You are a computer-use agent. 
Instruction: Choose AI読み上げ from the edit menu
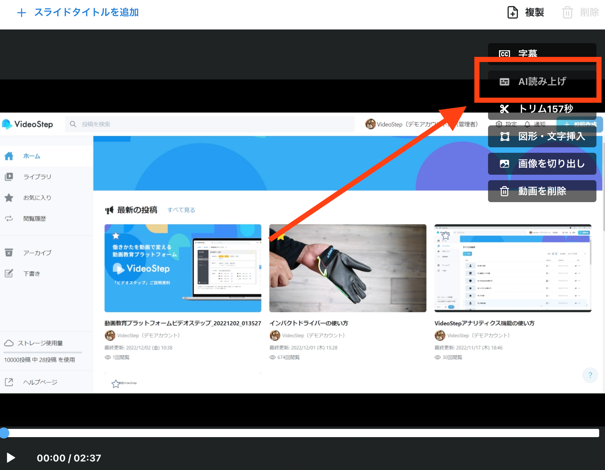[x=542, y=82]
